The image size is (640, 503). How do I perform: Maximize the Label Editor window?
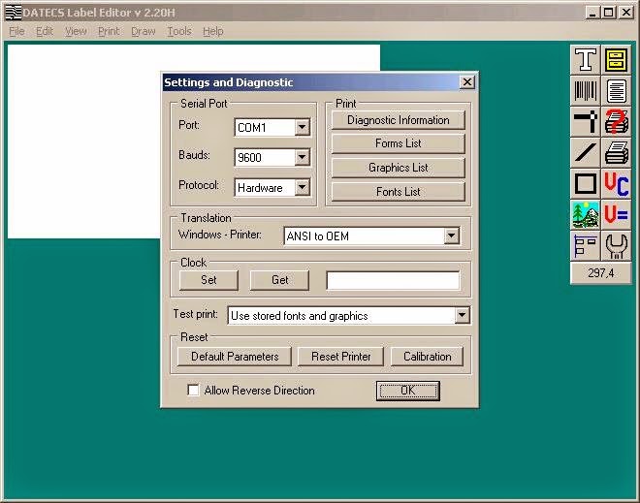(x=608, y=13)
